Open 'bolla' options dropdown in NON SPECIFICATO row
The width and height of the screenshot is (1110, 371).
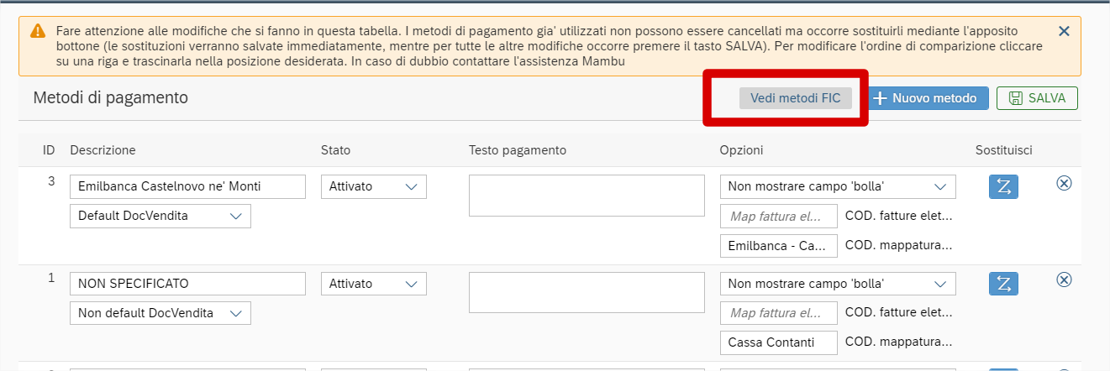click(x=838, y=284)
